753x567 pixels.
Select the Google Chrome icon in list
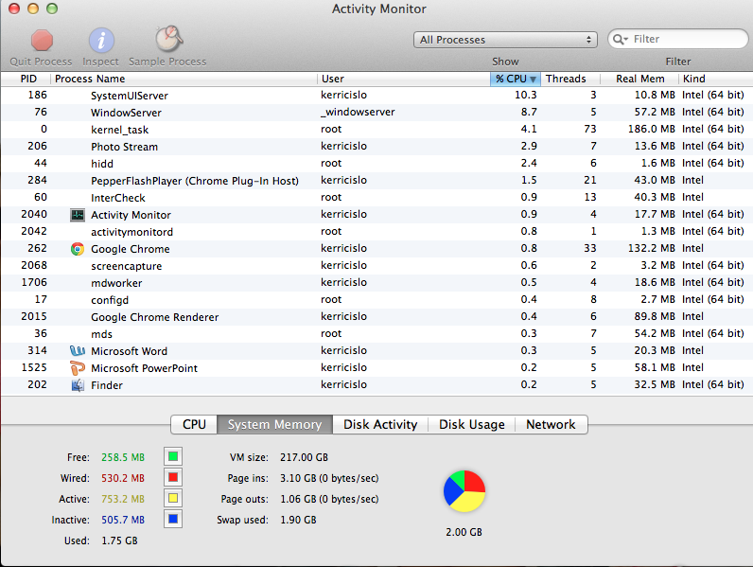(x=78, y=249)
